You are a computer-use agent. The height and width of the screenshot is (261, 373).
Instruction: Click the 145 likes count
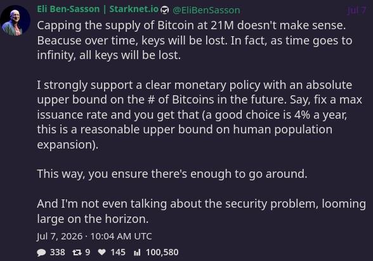point(118,252)
